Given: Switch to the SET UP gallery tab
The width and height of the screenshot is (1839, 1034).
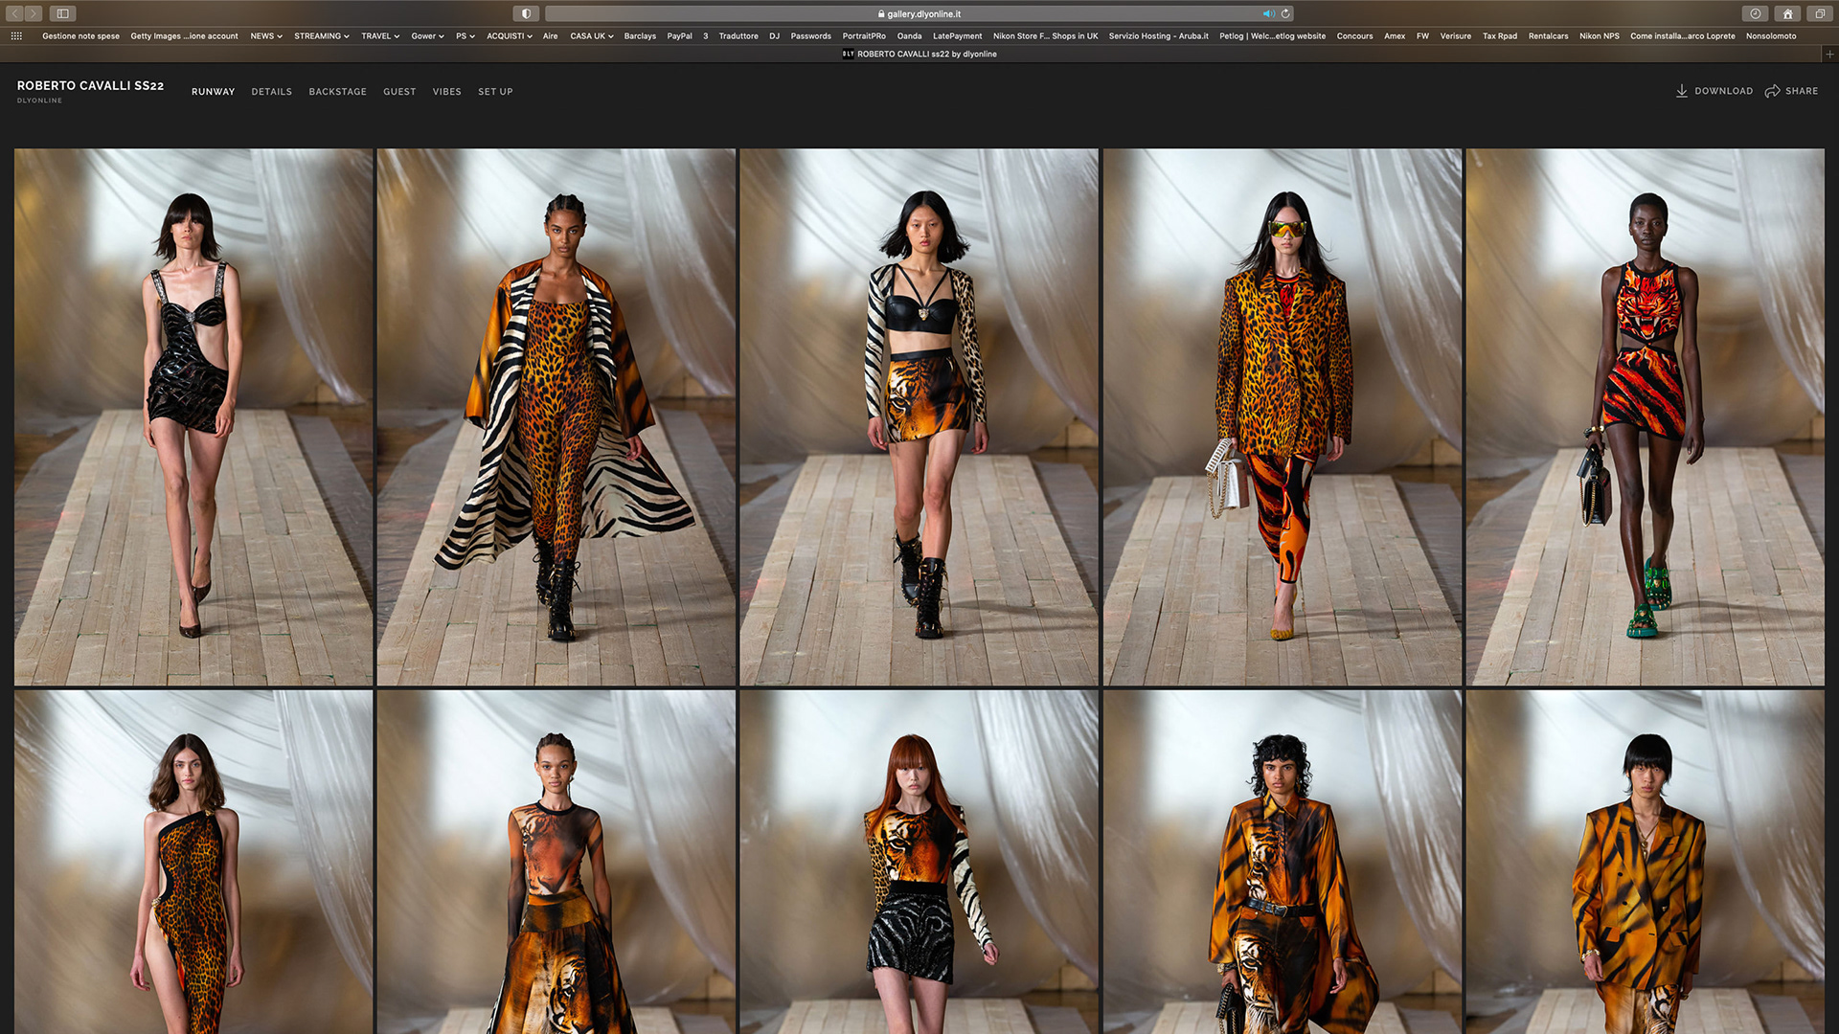Looking at the screenshot, I should point(495,92).
